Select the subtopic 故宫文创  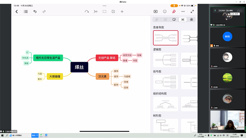point(127,55)
